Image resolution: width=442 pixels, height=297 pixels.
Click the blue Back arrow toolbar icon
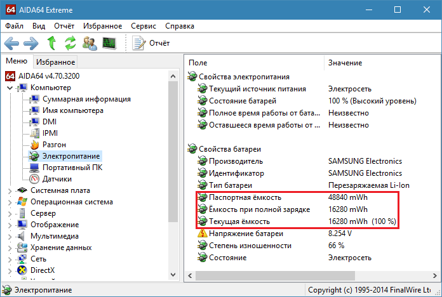coord(11,43)
